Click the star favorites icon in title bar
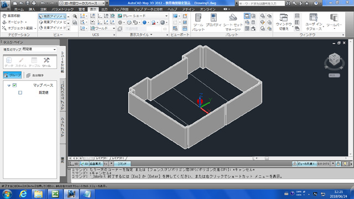 (x=307, y=3)
